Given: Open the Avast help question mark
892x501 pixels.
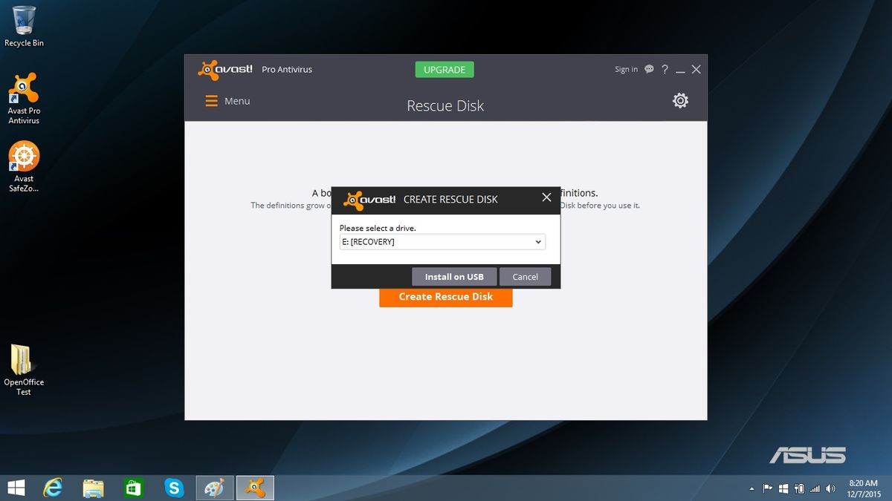Looking at the screenshot, I should (665, 69).
